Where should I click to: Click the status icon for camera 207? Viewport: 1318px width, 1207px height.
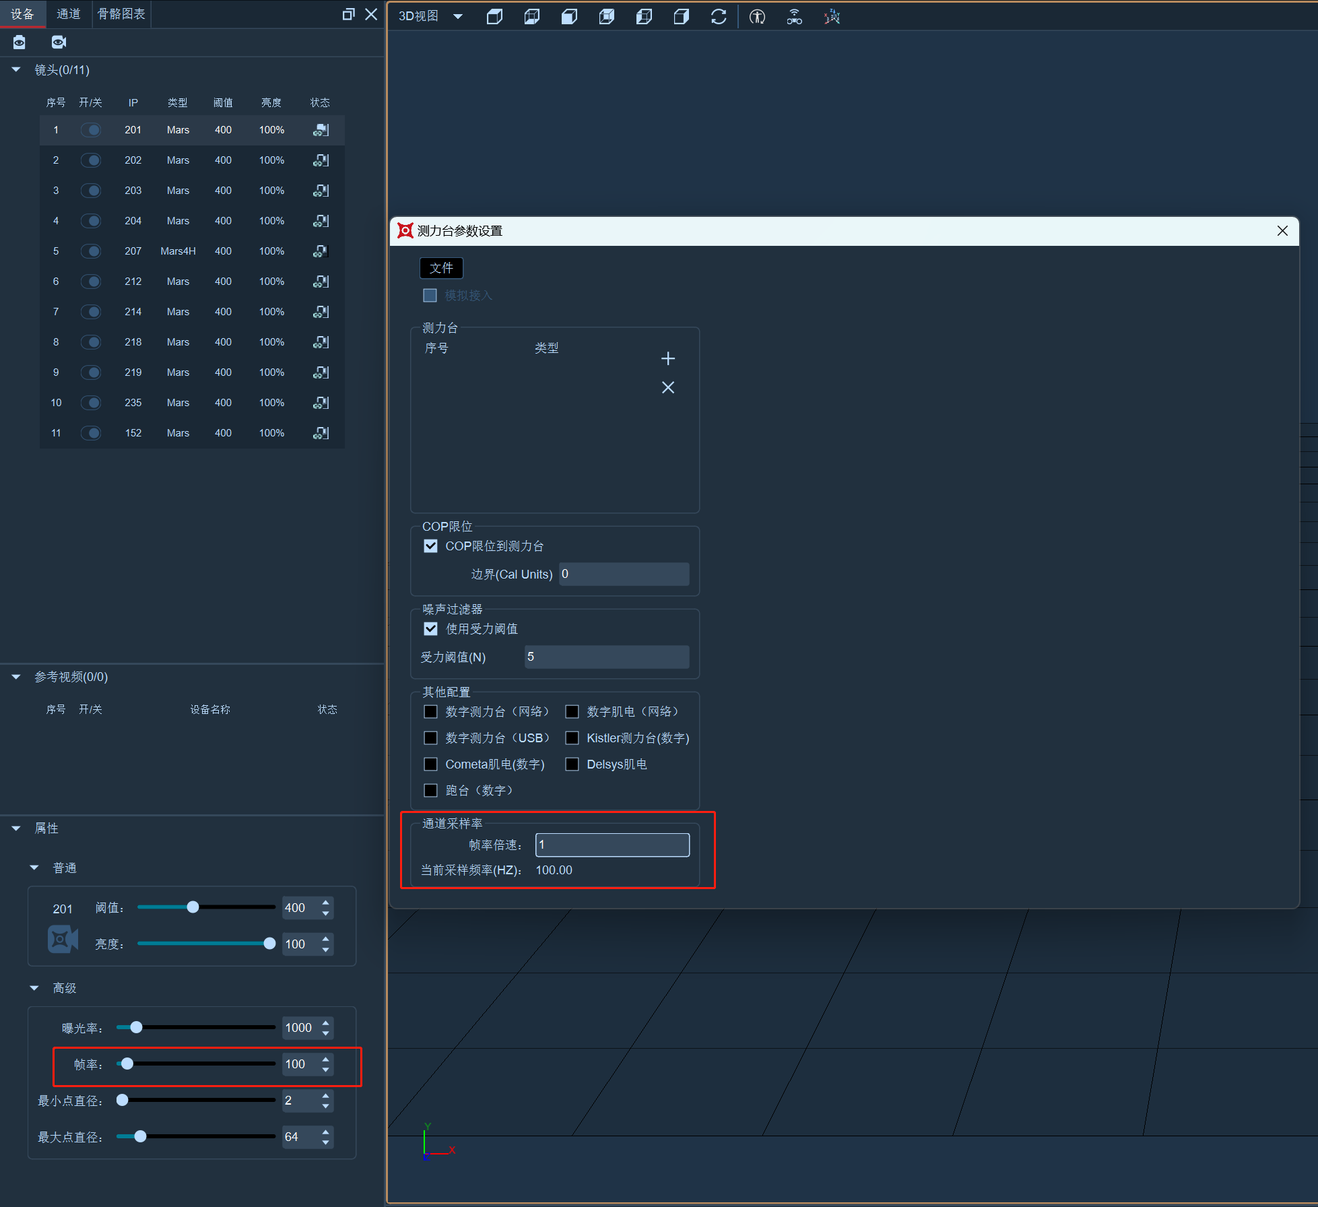coord(321,251)
